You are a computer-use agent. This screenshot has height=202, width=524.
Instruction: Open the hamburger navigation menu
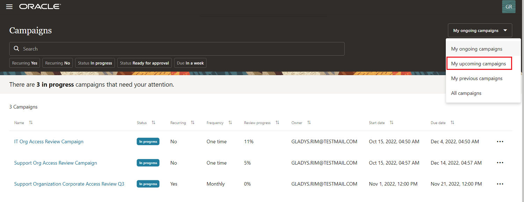[x=9, y=7]
